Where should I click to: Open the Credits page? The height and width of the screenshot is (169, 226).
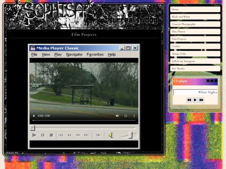(x=195, y=46)
